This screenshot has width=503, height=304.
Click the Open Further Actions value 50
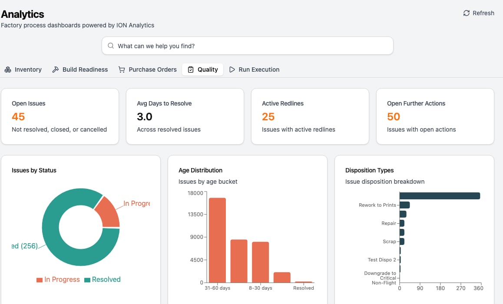pyautogui.click(x=394, y=117)
